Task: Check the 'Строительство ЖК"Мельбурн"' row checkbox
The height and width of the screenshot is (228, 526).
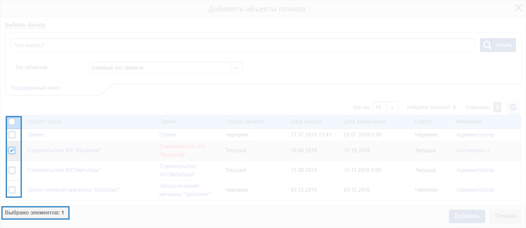Action: pyautogui.click(x=12, y=170)
